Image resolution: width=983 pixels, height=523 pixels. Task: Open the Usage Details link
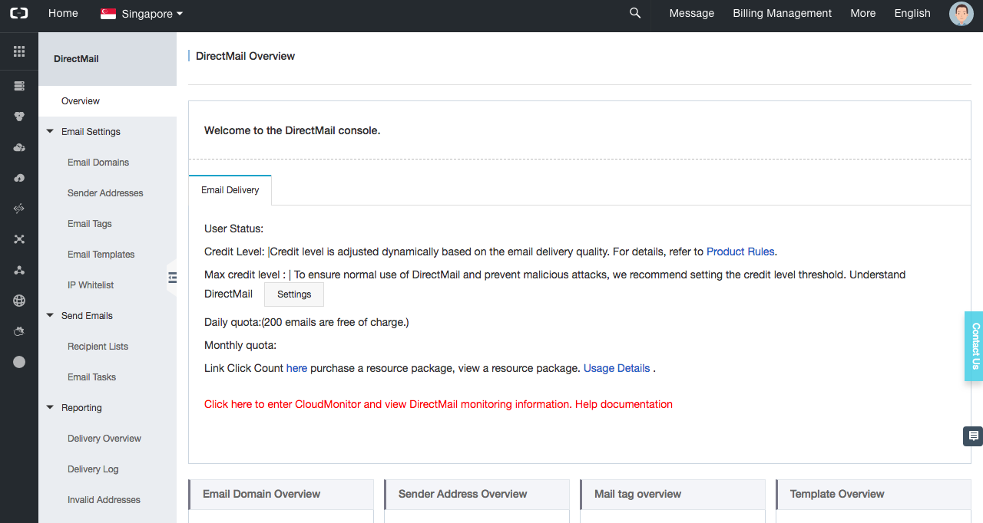(x=617, y=368)
